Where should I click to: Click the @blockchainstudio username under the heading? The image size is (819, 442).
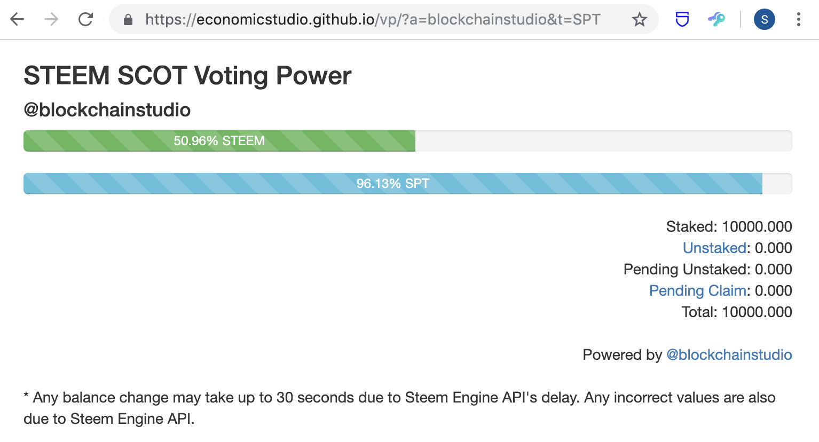107,110
